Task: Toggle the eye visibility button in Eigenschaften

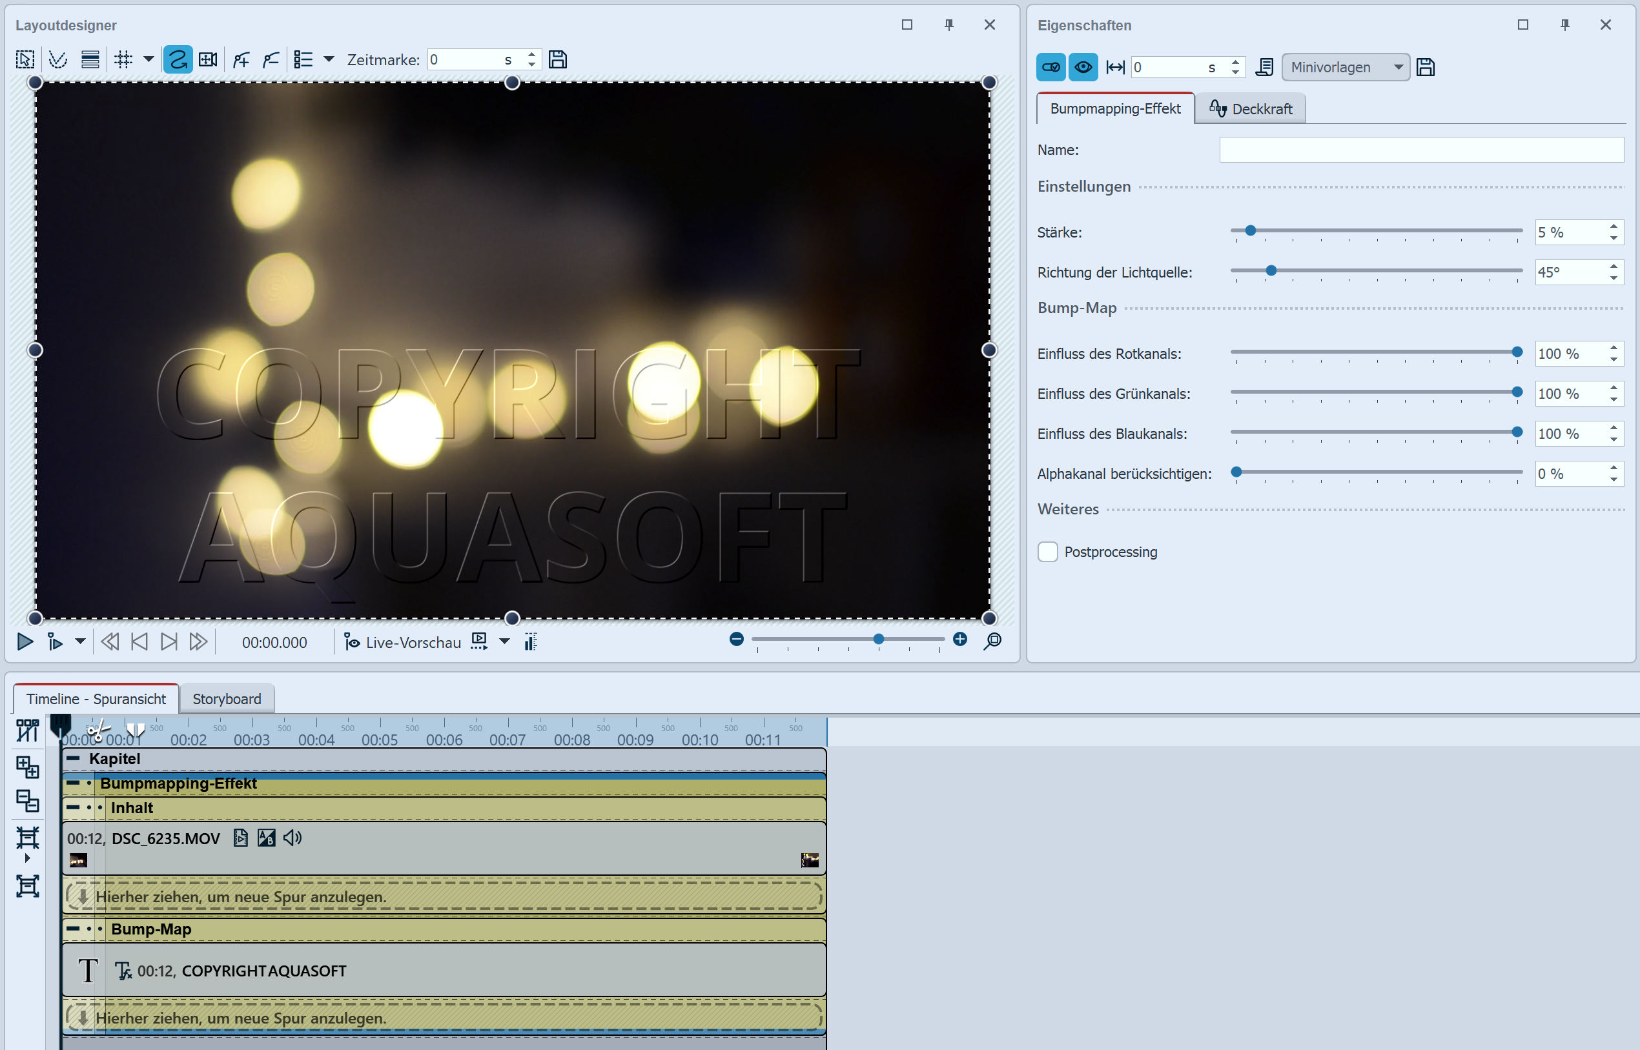Action: coord(1083,68)
